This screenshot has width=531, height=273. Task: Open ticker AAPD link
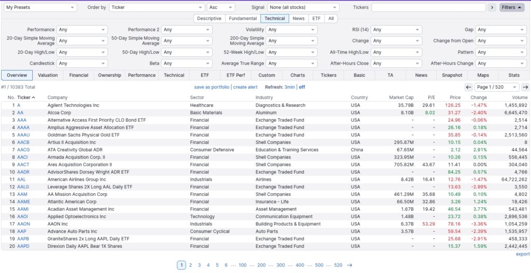23,246
